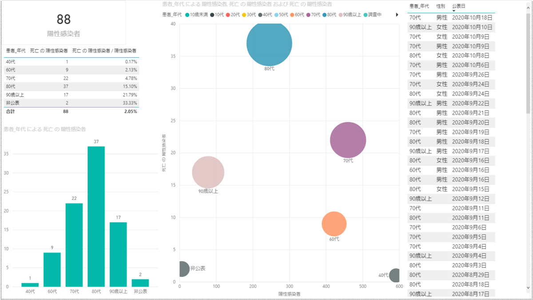Click the 調査中 legend entry
This screenshot has height=300, width=533.
pos(371,15)
